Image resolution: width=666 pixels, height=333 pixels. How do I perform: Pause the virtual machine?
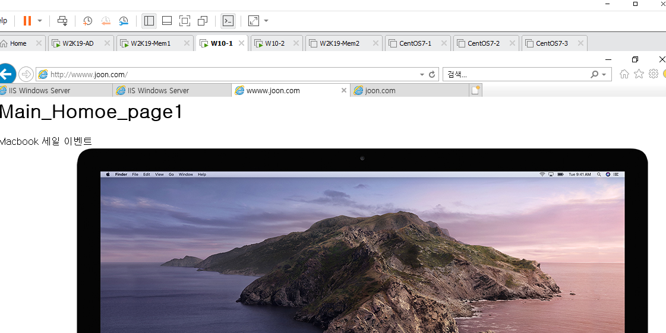pyautogui.click(x=27, y=21)
